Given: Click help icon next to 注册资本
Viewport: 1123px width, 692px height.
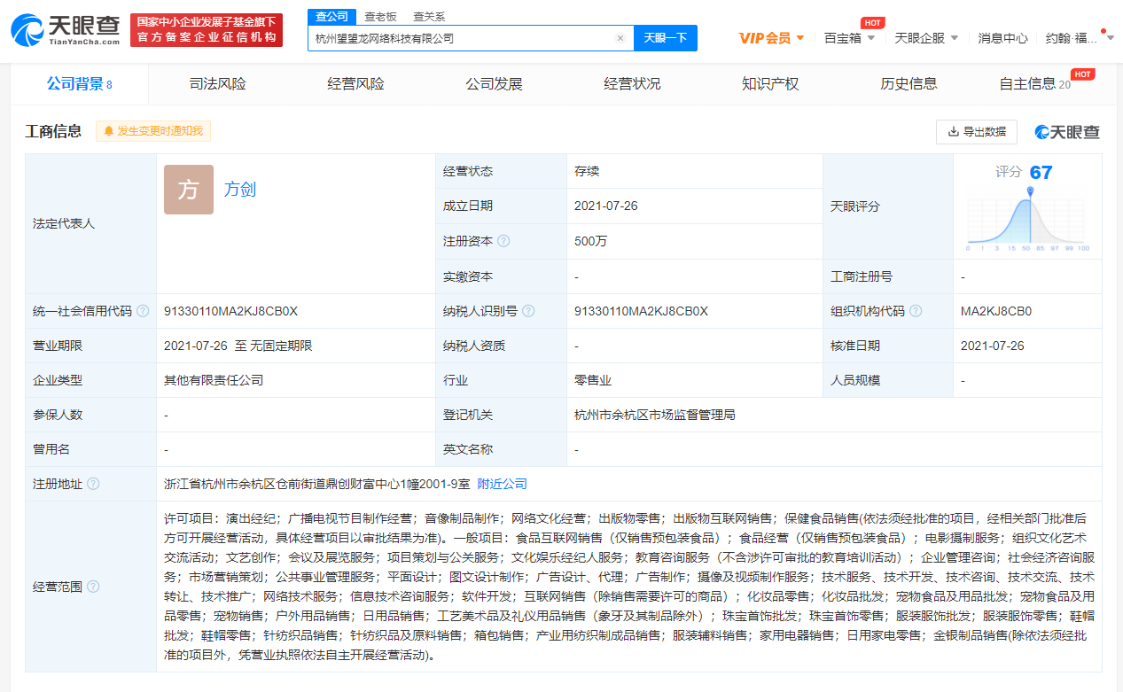Looking at the screenshot, I should coord(503,241).
